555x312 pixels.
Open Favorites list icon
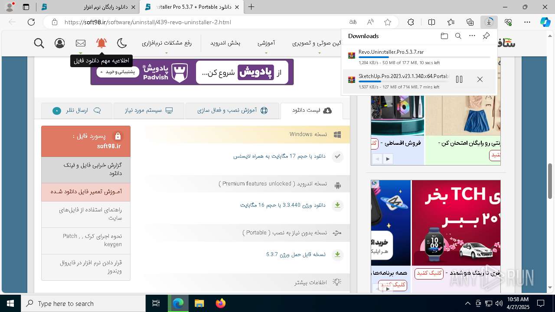pos(451,22)
